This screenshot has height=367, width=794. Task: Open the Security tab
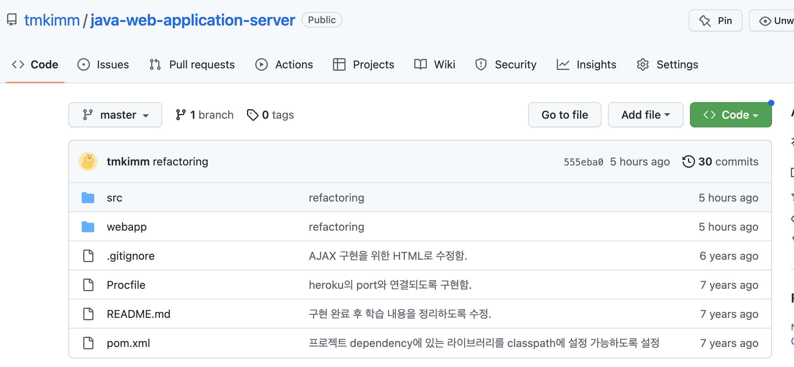point(506,64)
